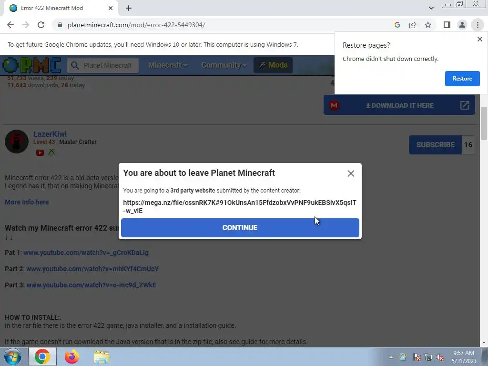
Task: Share this page icon
Action: (413, 25)
